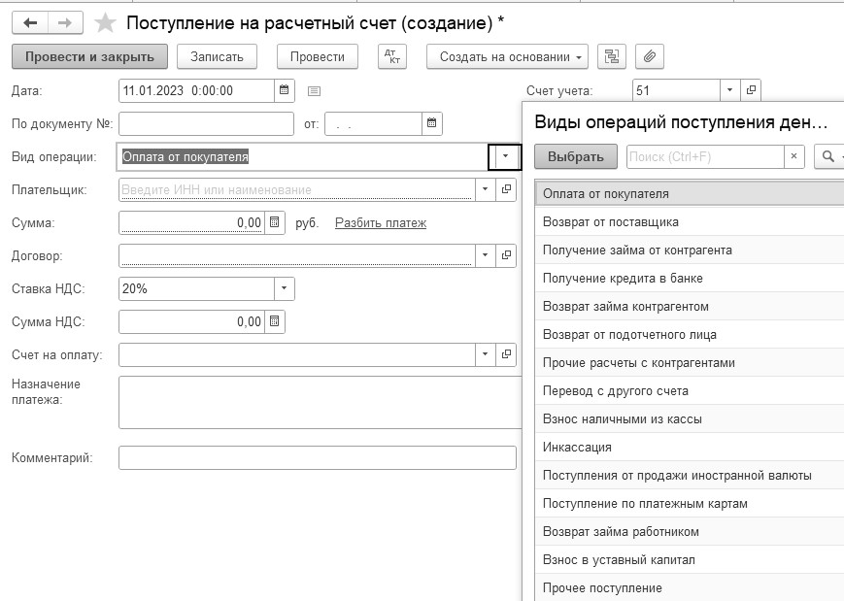Choose Прочие расчеты с контрагентами
Image resolution: width=844 pixels, height=601 pixels.
coord(690,363)
